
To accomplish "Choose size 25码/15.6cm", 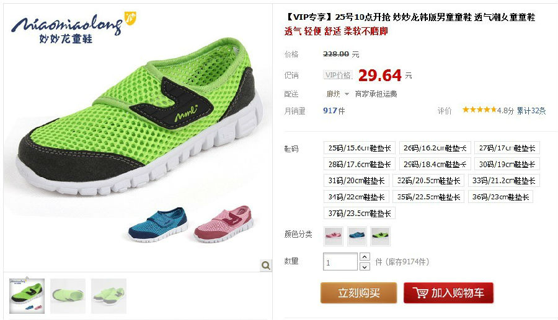I will coord(360,148).
